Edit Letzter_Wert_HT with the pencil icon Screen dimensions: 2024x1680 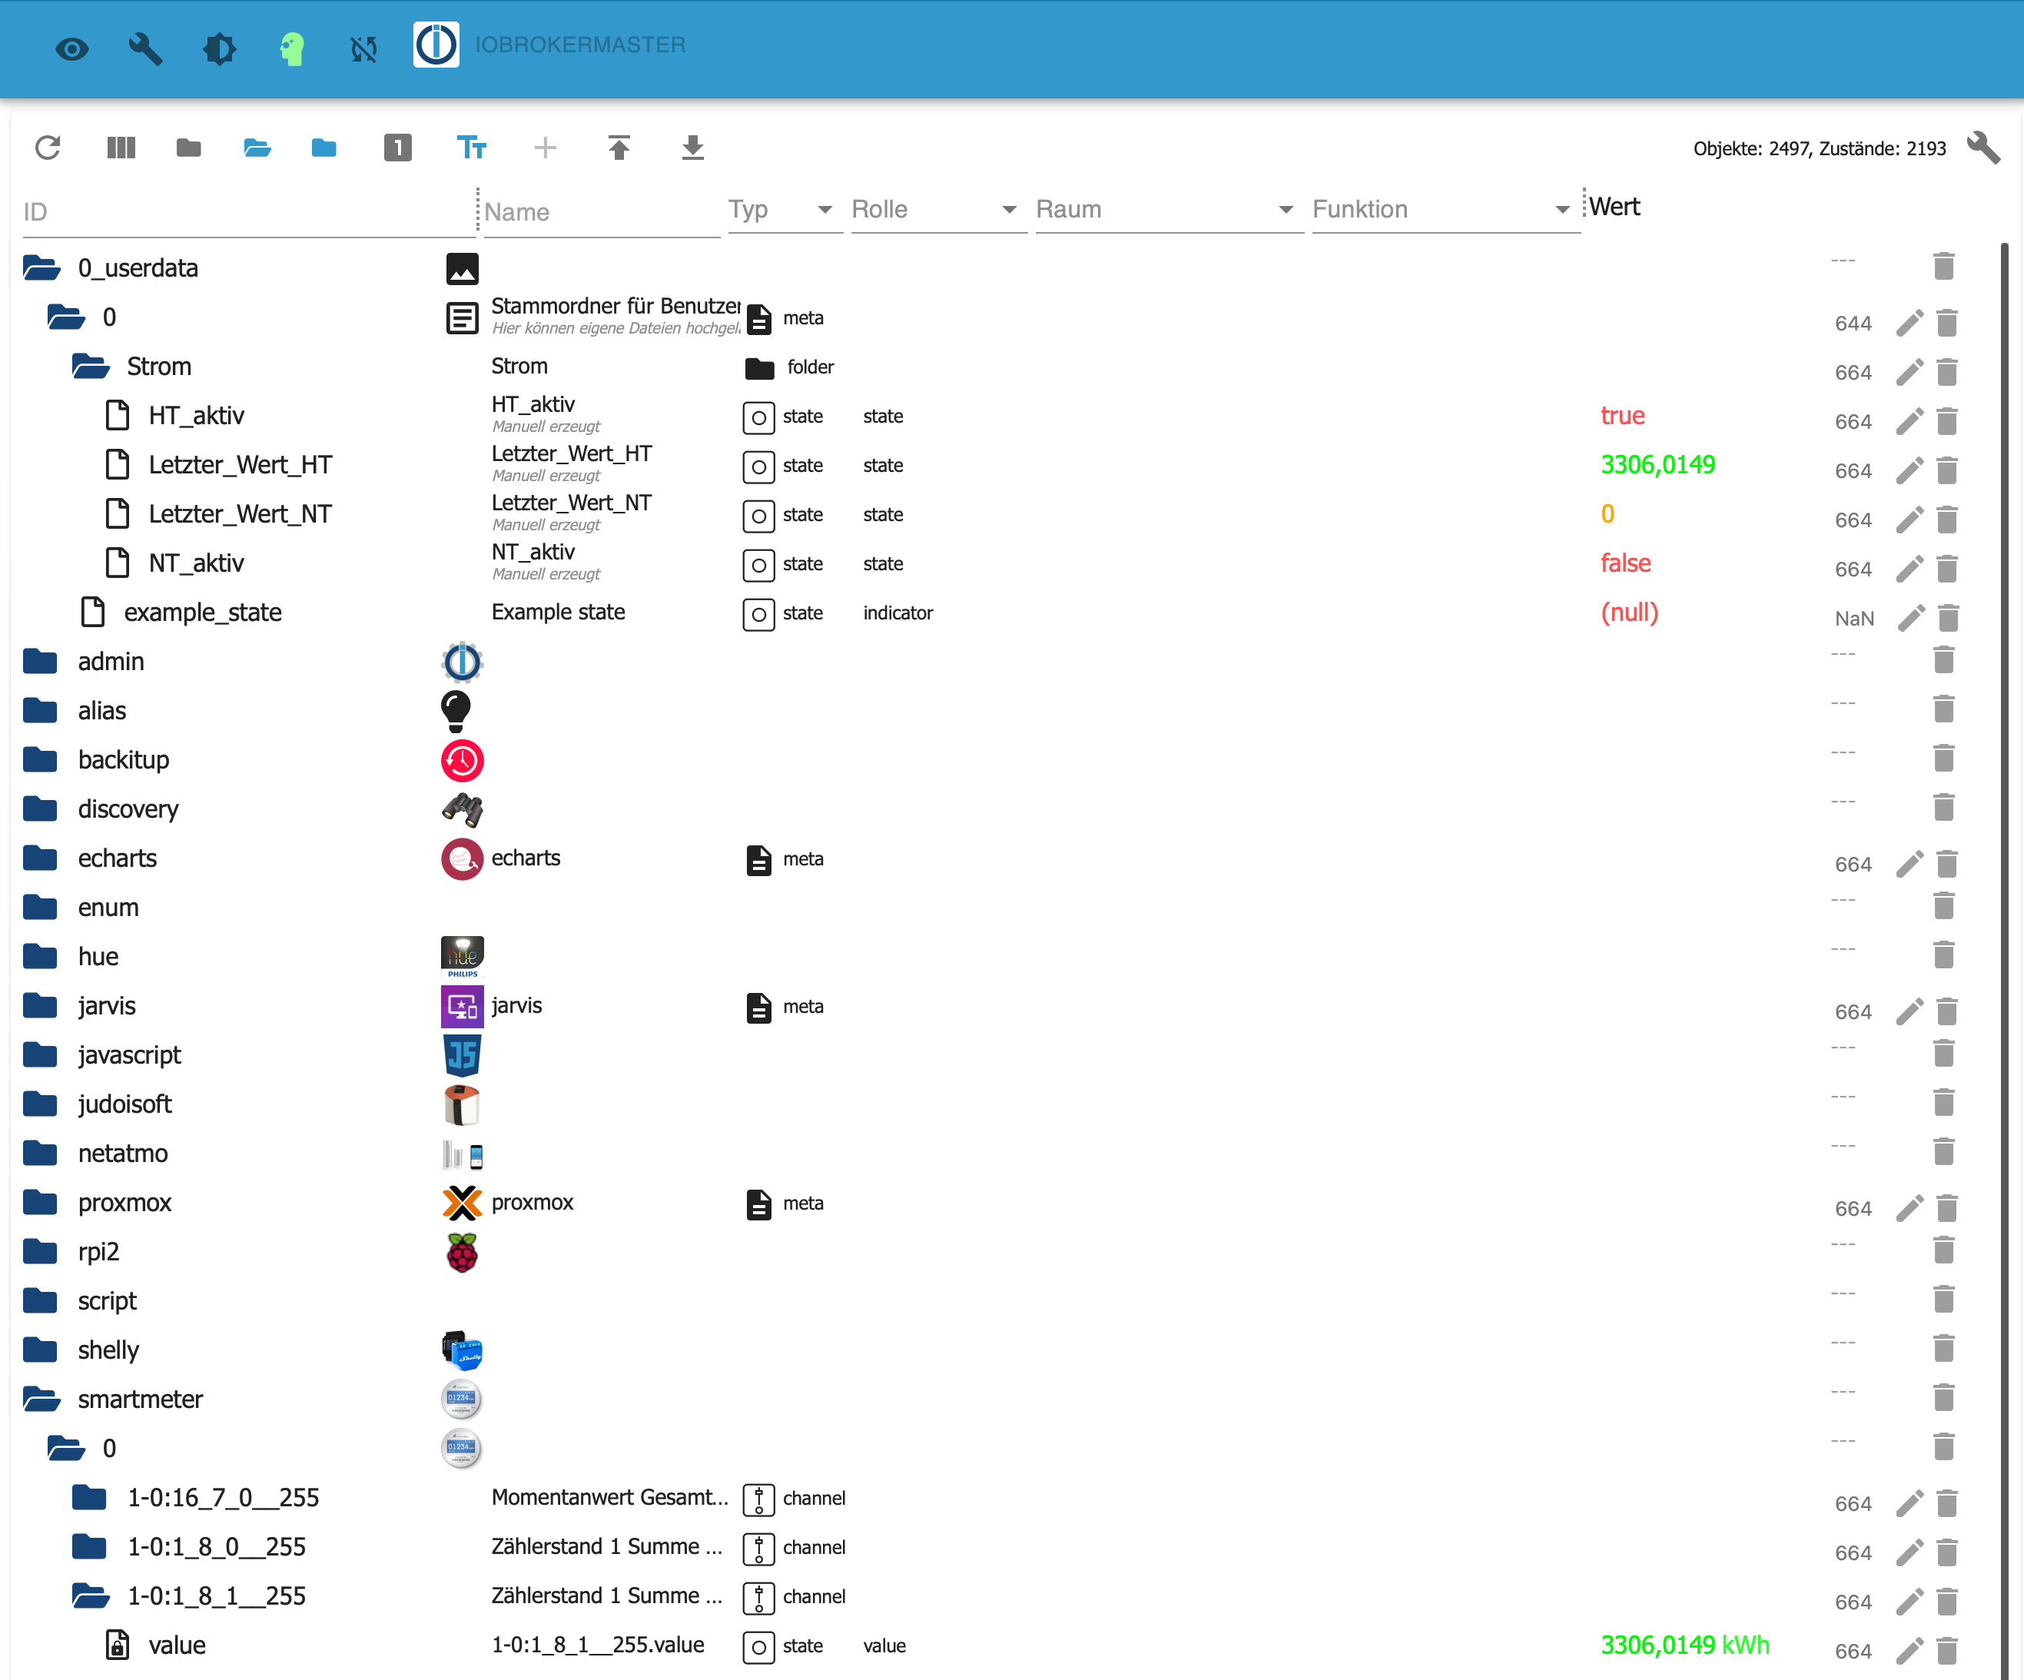1910,470
